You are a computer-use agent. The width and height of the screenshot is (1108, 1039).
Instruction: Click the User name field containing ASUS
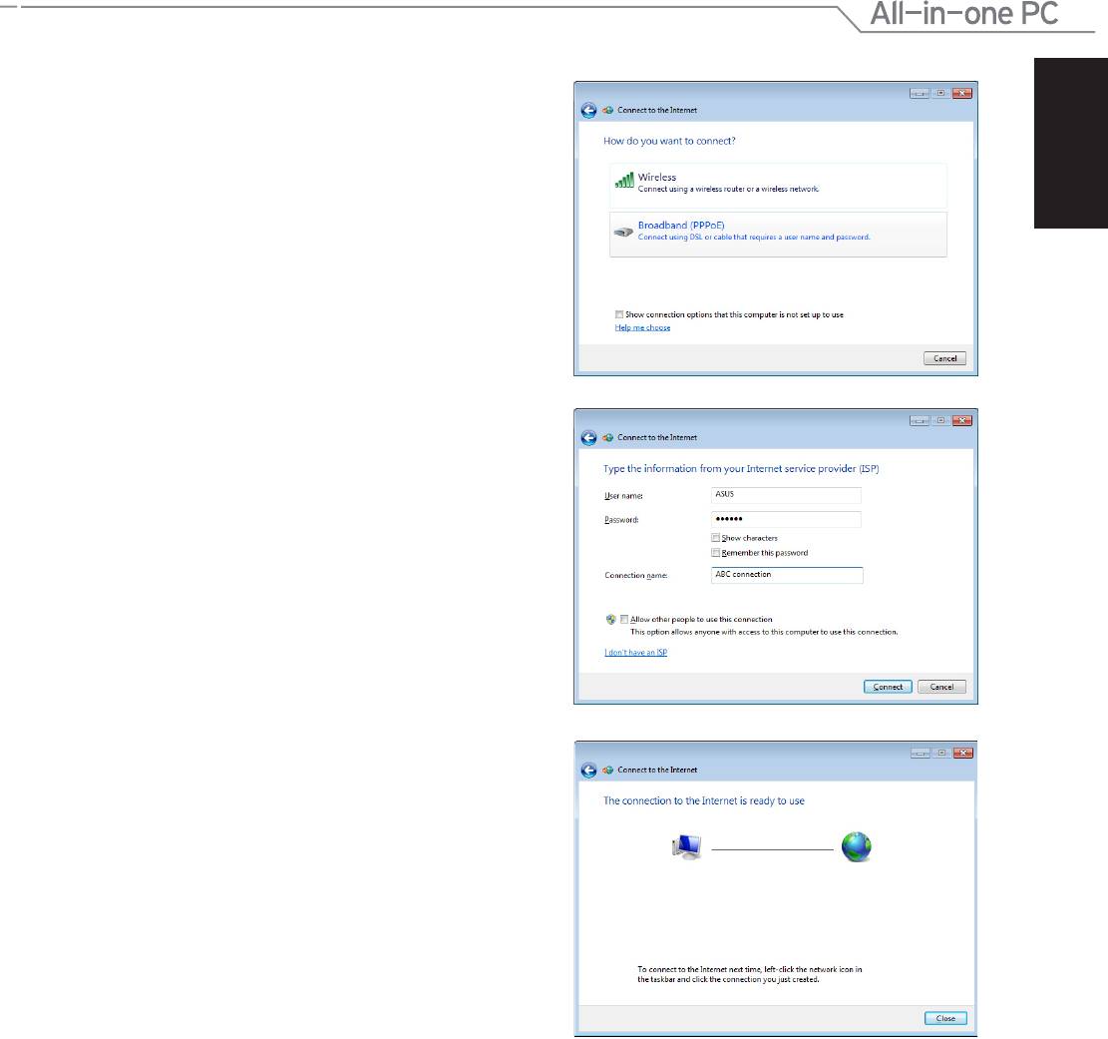tap(785, 495)
